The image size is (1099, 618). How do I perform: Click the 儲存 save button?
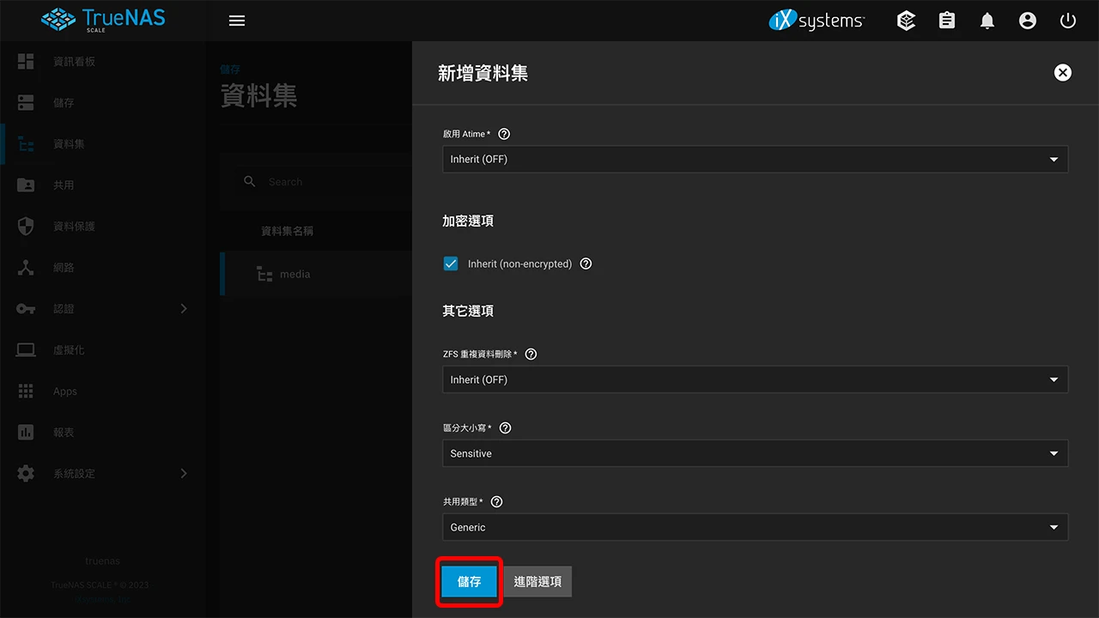[469, 581]
